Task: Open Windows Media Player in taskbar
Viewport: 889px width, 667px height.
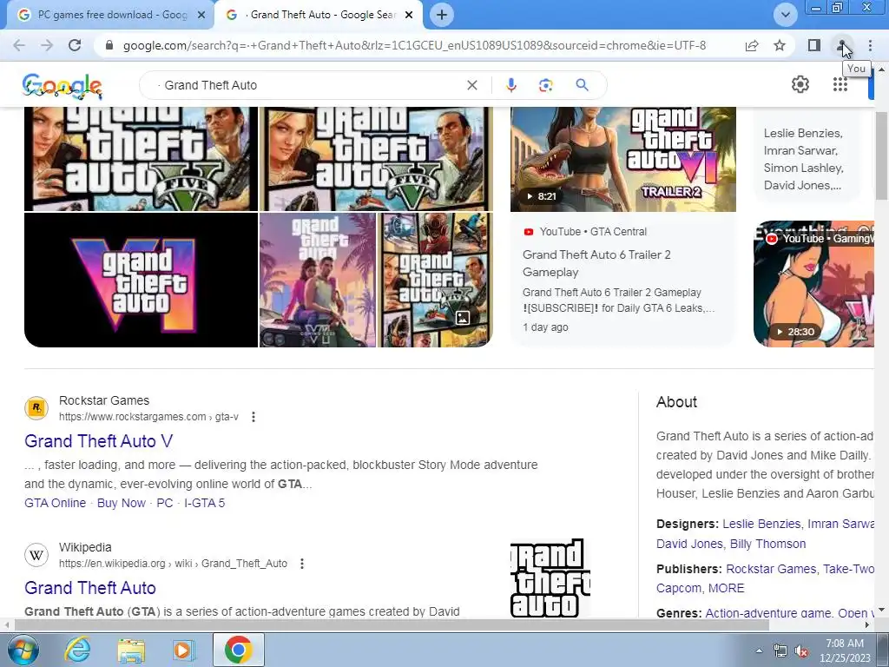Action: pos(183,650)
